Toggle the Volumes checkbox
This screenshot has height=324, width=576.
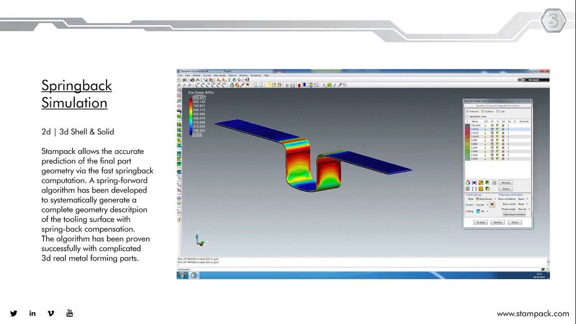click(468, 111)
